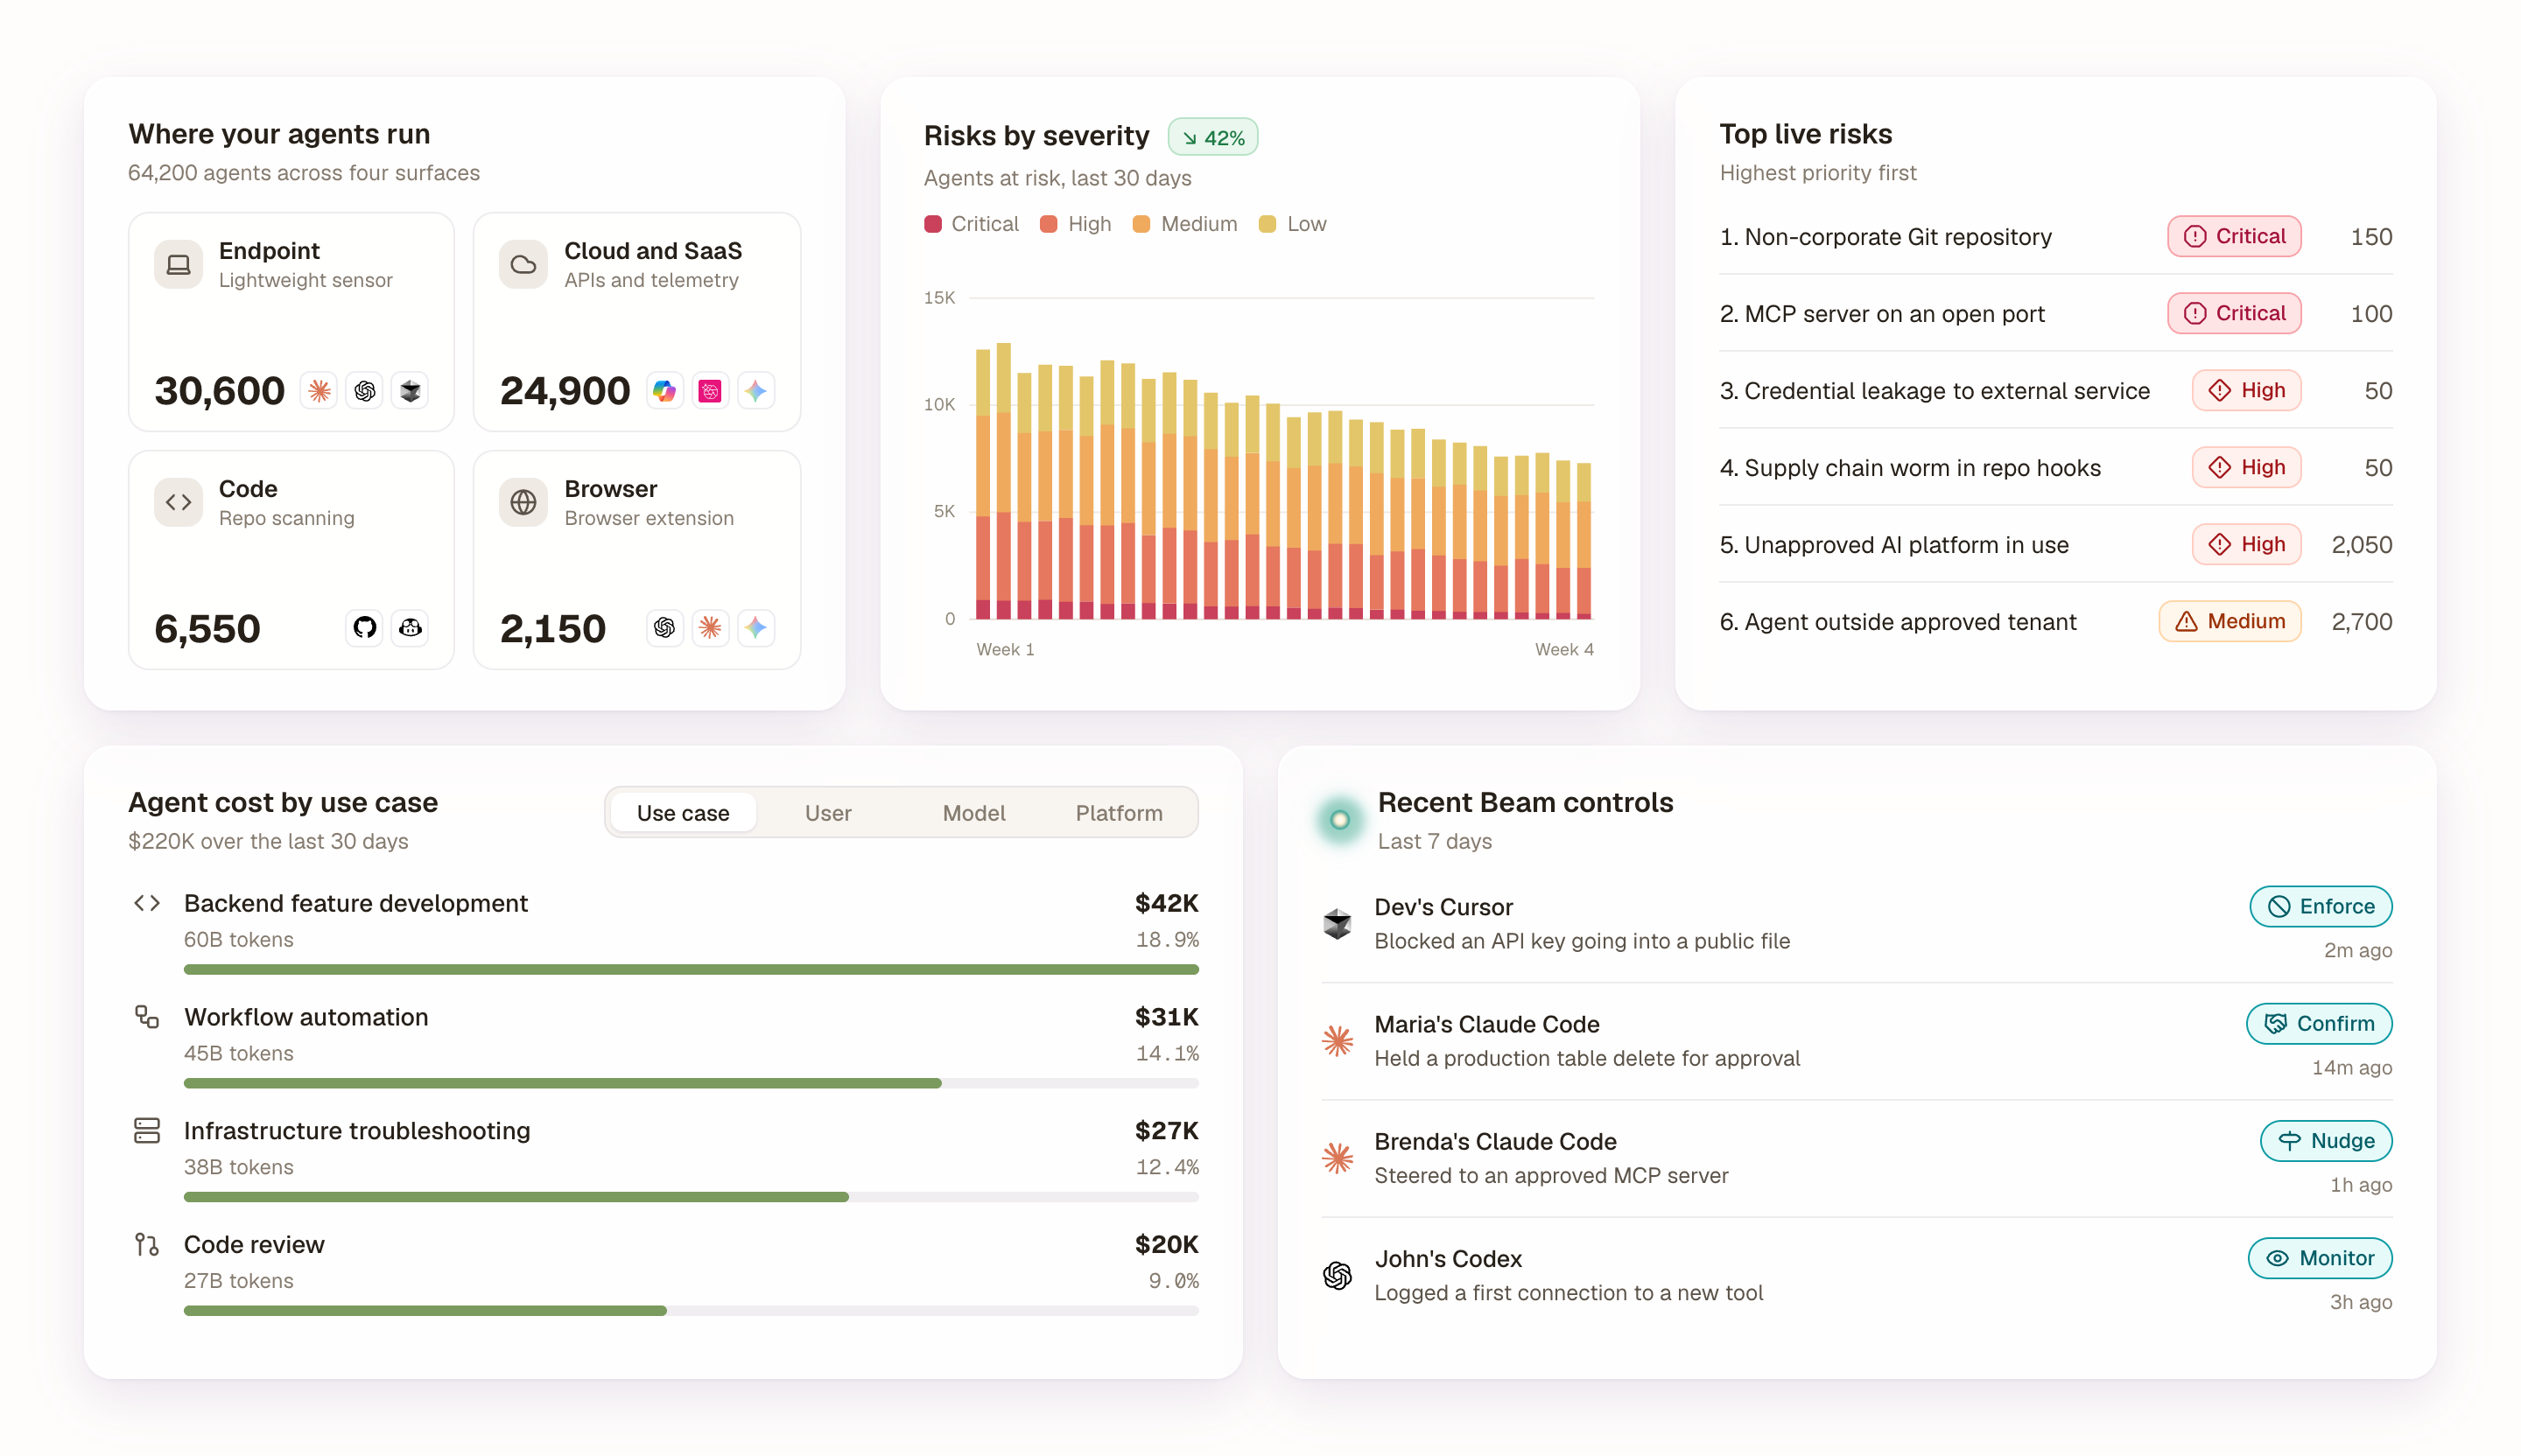Click the OpenAI icon in the Endpoint card

coord(365,391)
